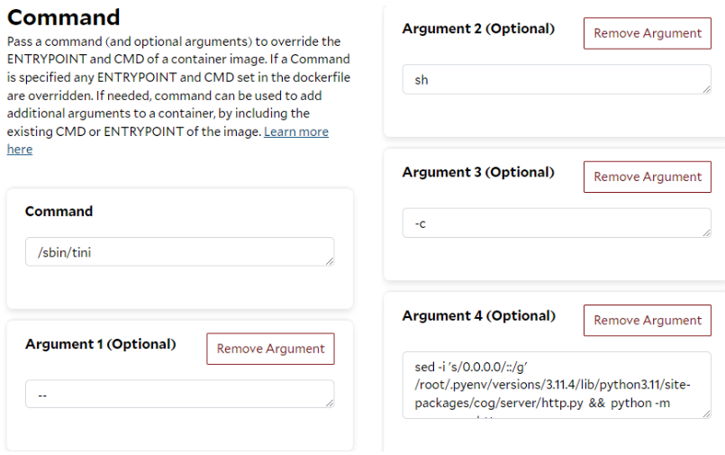725x455 pixels.
Task: Click the Argument 4 (Optional) label
Action: (478, 316)
